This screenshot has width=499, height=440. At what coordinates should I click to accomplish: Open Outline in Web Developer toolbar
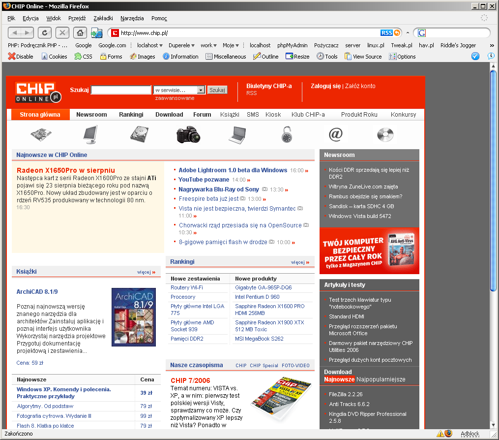(266, 57)
